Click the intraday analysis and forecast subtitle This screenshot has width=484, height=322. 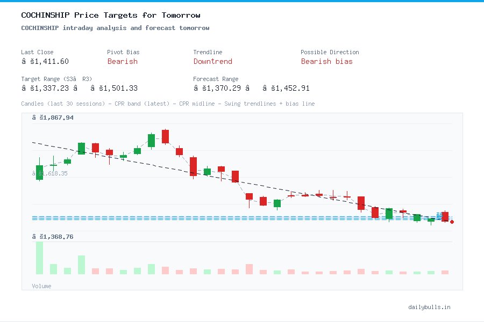pyautogui.click(x=115, y=28)
